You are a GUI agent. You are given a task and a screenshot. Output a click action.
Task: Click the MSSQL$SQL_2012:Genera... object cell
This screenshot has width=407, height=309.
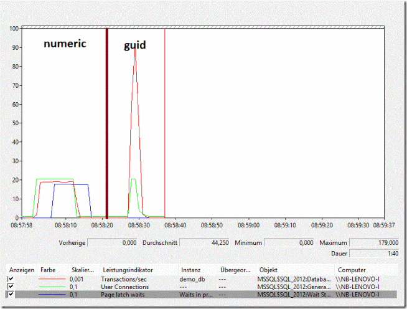click(294, 287)
